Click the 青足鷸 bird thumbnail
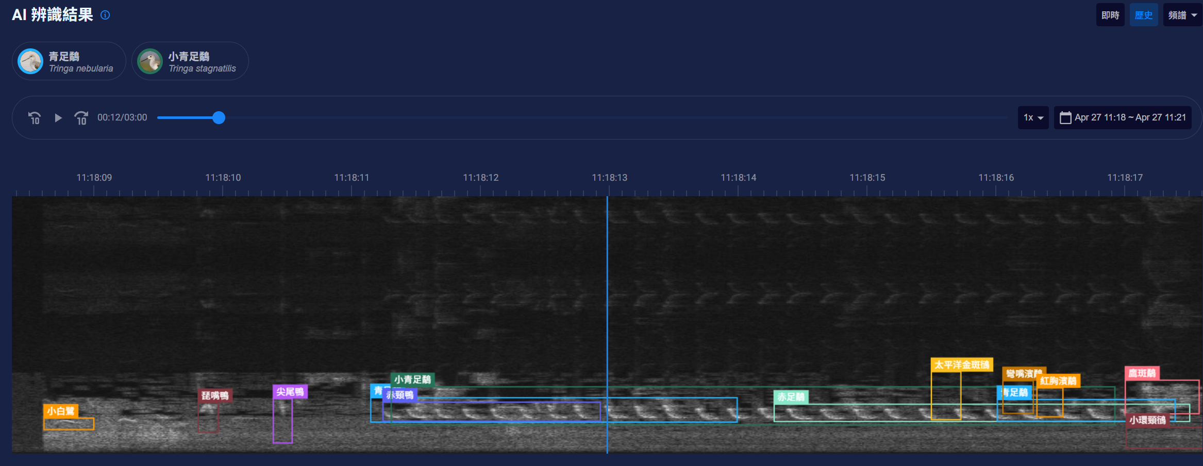Viewport: 1203px width, 466px height. click(30, 61)
